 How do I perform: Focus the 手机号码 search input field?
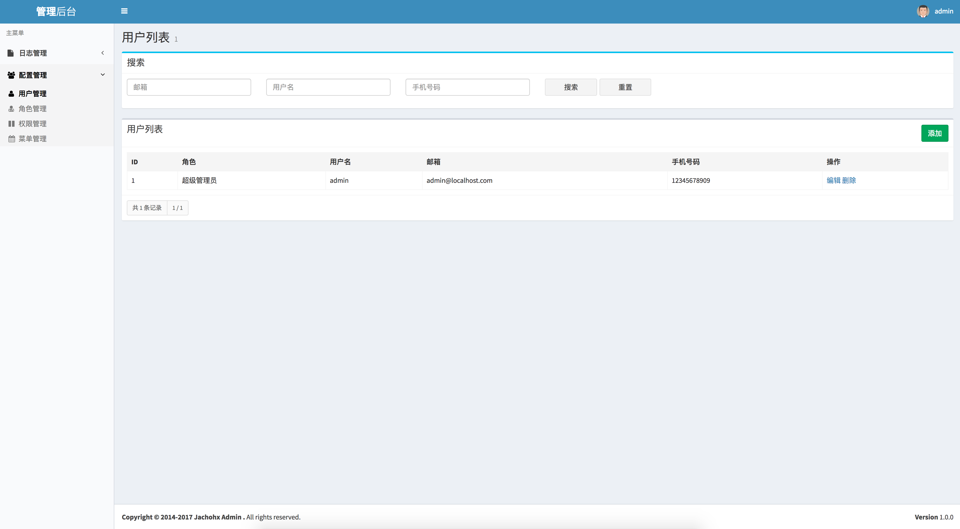[467, 87]
